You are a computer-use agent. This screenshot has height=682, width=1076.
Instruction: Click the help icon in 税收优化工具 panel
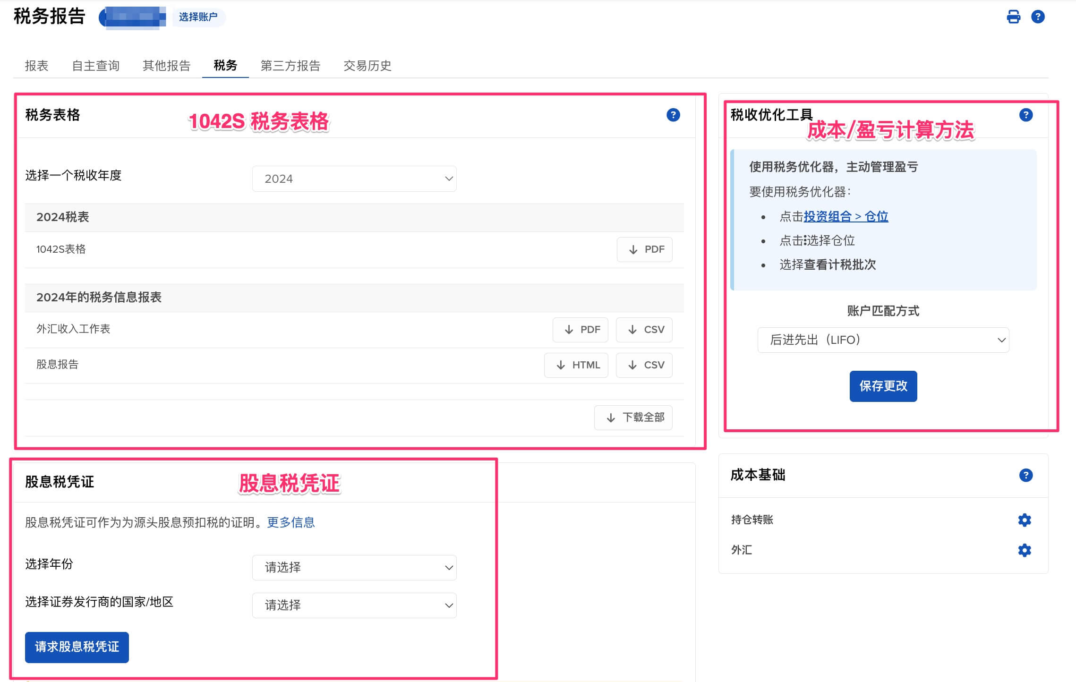pyautogui.click(x=1025, y=115)
